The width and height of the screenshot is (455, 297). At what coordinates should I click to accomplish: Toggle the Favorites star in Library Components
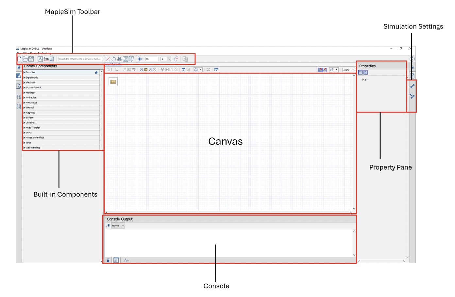pos(96,73)
